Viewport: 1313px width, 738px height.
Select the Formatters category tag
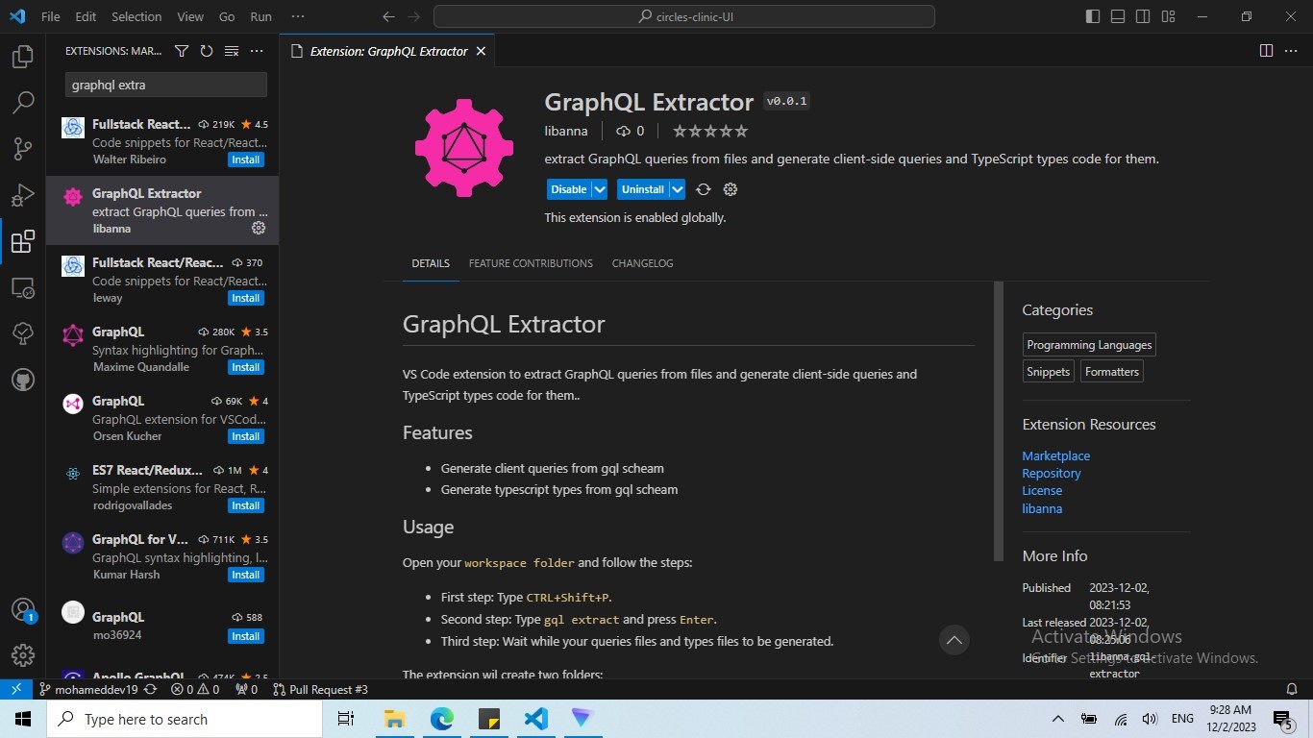click(x=1112, y=372)
